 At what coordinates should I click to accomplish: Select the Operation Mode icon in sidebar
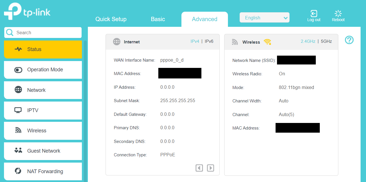click(18, 70)
